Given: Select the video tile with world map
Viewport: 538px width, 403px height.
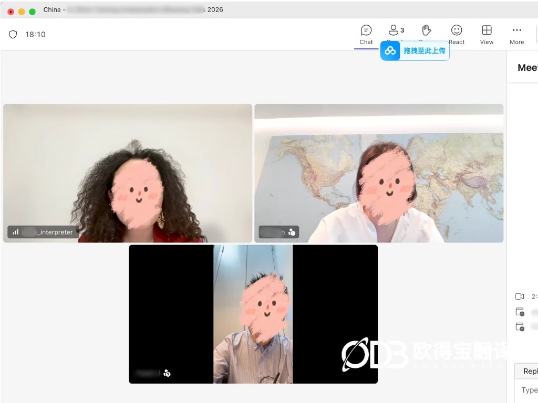Looking at the screenshot, I should click(x=379, y=173).
